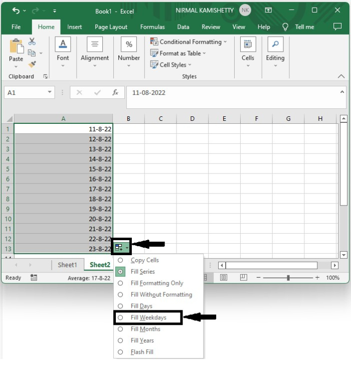Click the vertical scrollbar thumb
The height and width of the screenshot is (367, 351).
pos(343,164)
